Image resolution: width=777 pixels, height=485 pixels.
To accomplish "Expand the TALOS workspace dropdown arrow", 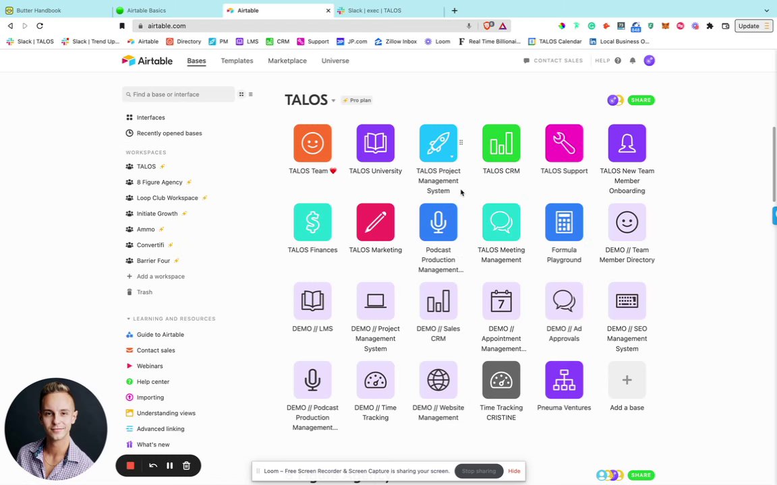I will click(333, 100).
